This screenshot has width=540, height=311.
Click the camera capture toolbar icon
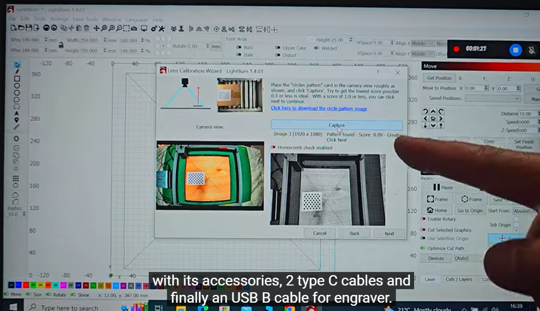coord(134,28)
